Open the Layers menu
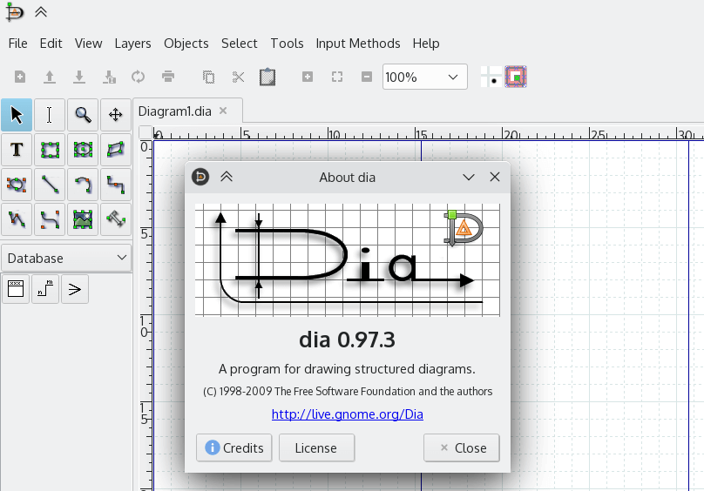 133,44
